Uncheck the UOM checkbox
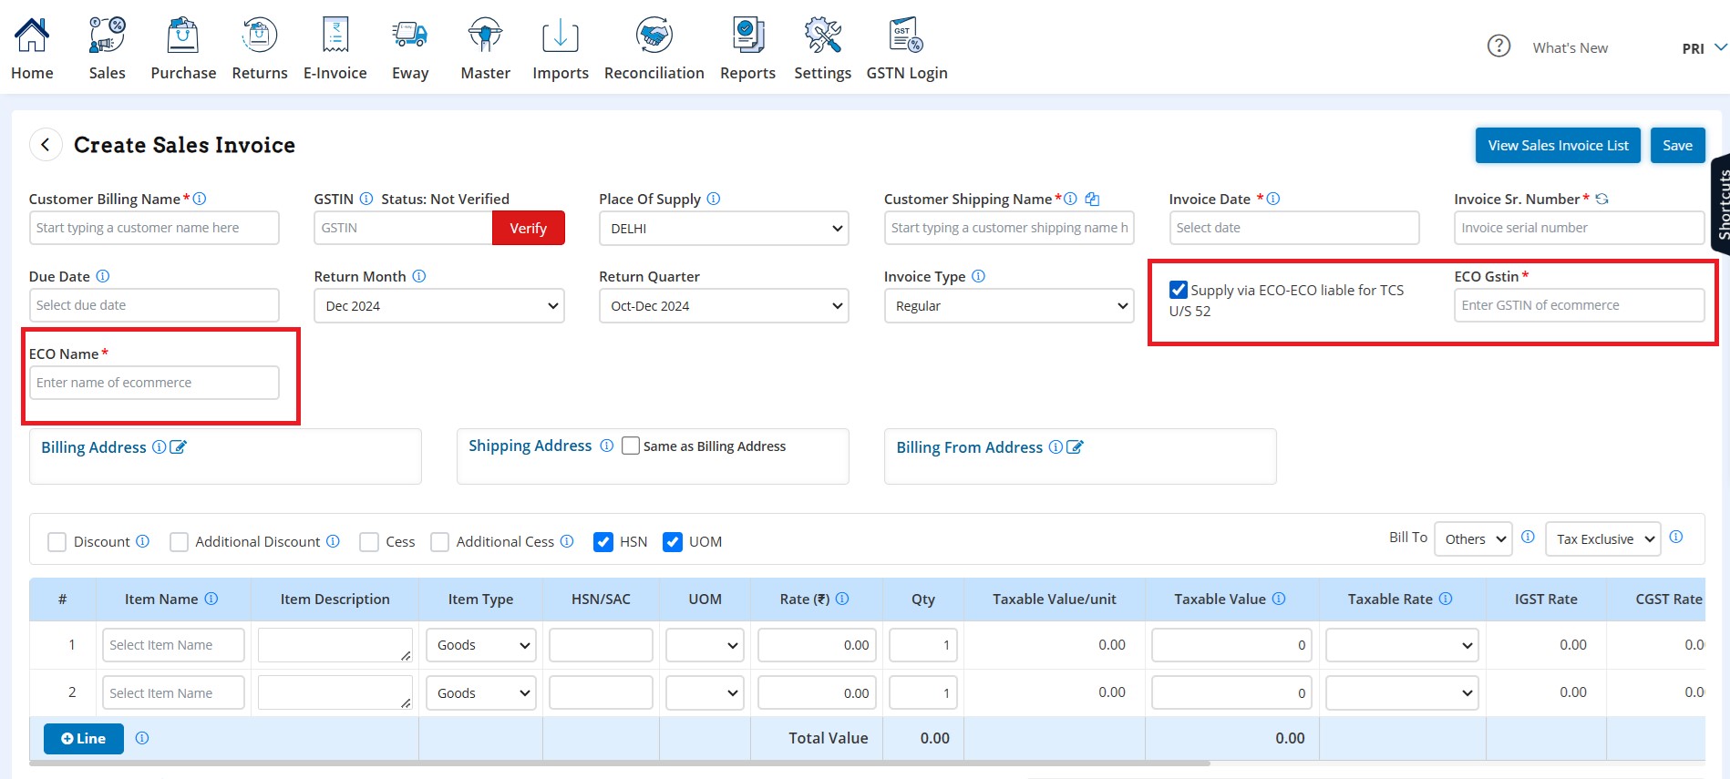 point(672,542)
